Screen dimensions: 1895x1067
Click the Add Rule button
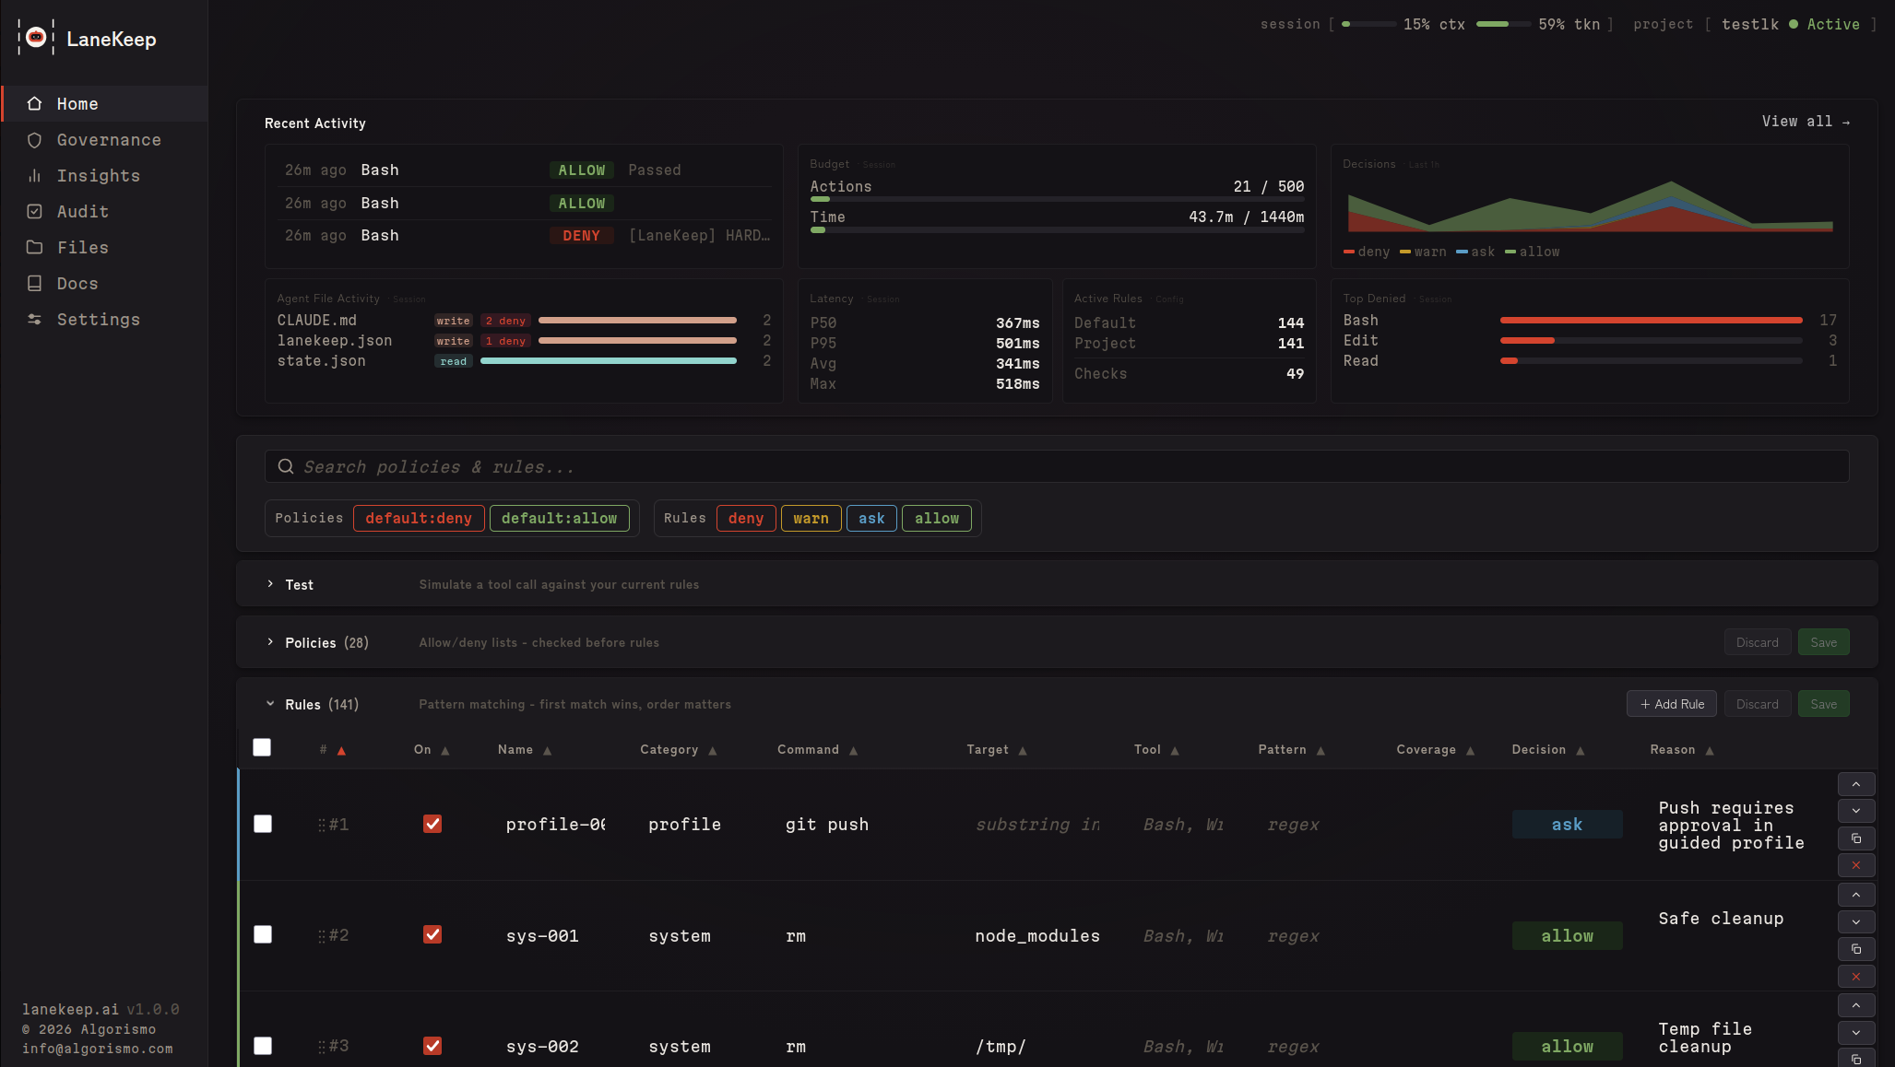pyautogui.click(x=1671, y=703)
